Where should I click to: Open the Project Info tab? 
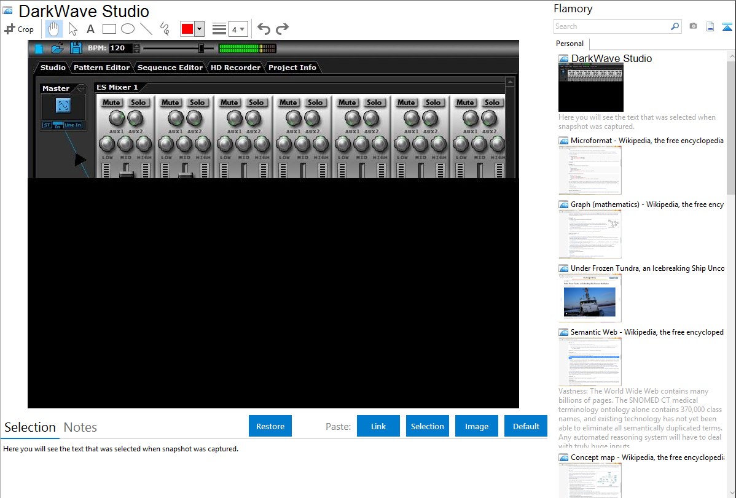pos(292,68)
